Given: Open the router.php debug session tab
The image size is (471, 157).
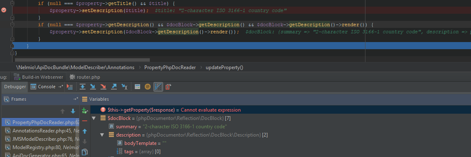Looking at the screenshot, I should tap(85, 77).
